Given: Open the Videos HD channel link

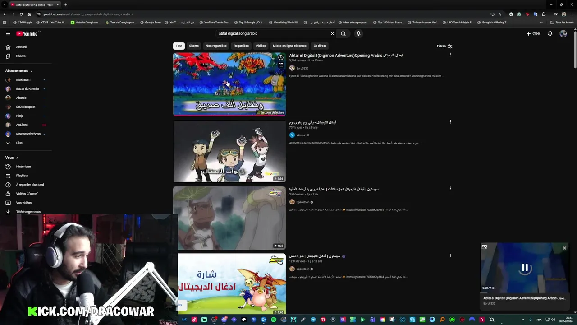Looking at the screenshot, I should [302, 135].
